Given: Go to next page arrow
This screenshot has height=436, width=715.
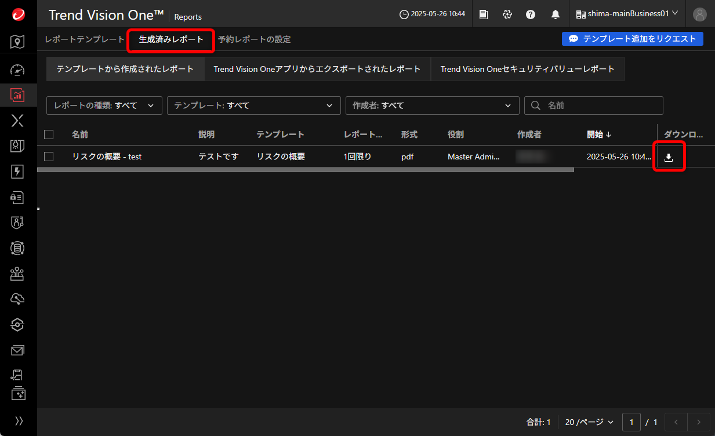Looking at the screenshot, I should coord(698,422).
